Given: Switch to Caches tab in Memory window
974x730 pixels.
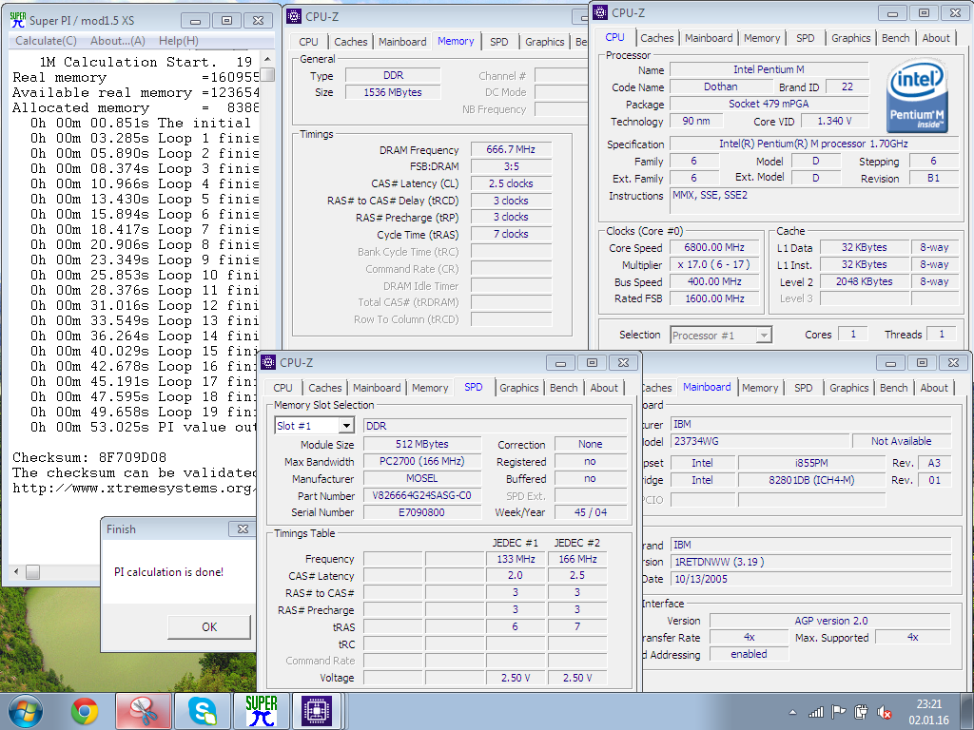Looking at the screenshot, I should tap(350, 42).
